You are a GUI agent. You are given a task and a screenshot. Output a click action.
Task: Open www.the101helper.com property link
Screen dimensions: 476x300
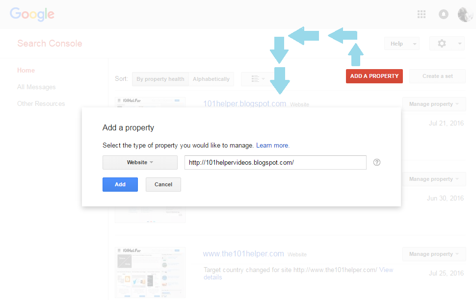243,253
